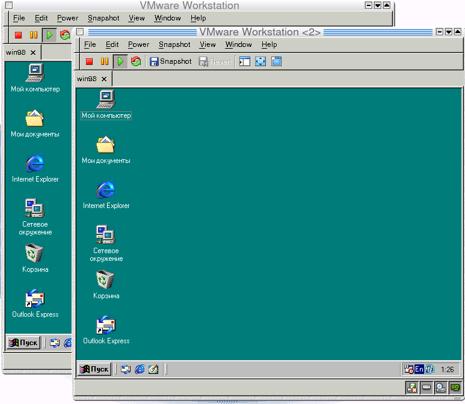The image size is (465, 404).
Task: Select Сетевое окружение icon in back window
Action: 35,217
